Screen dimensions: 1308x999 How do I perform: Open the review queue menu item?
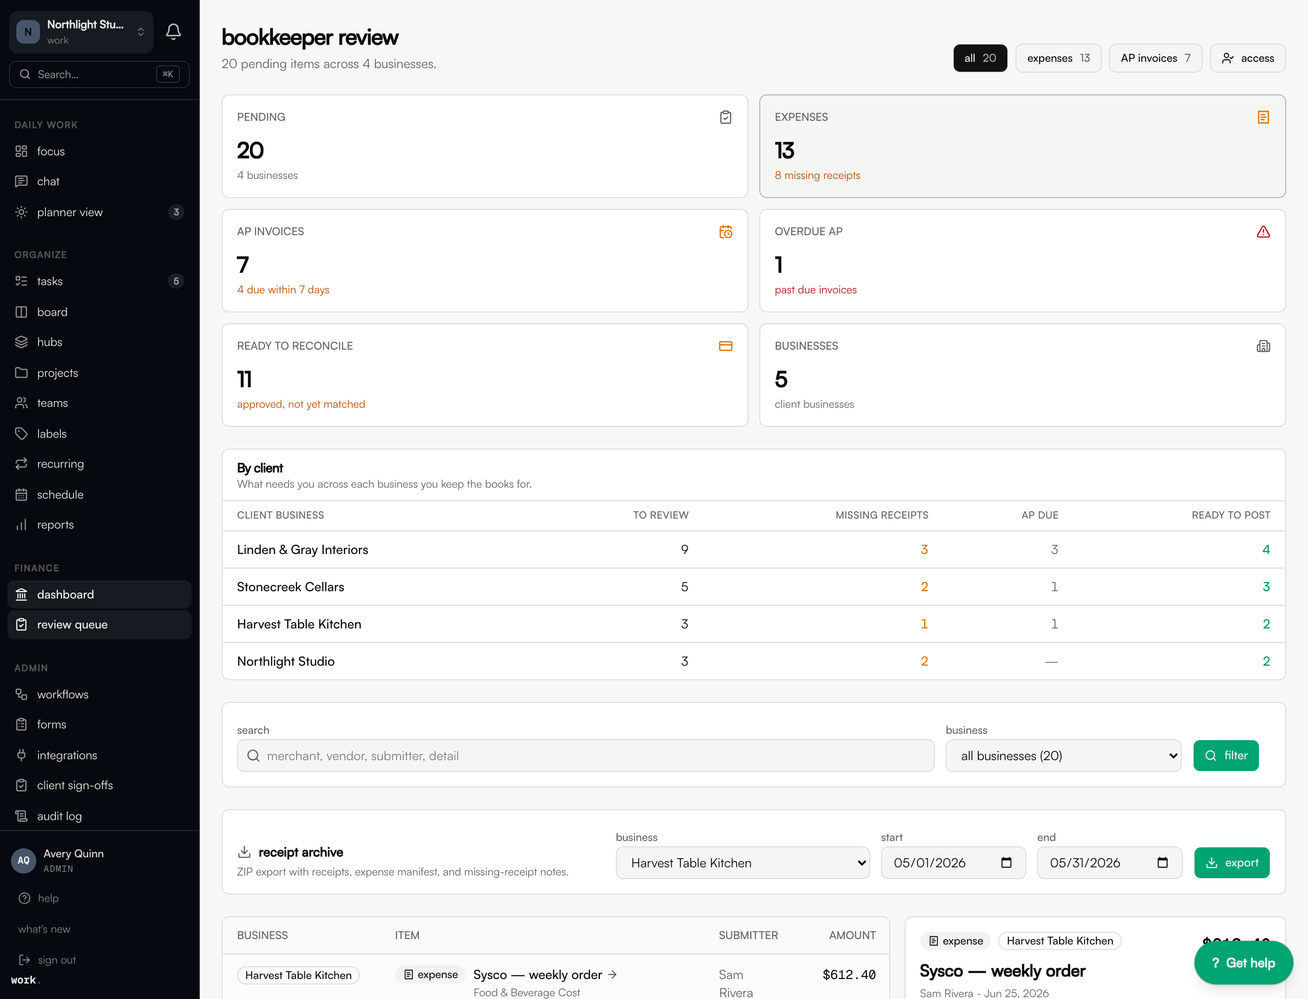[99, 624]
